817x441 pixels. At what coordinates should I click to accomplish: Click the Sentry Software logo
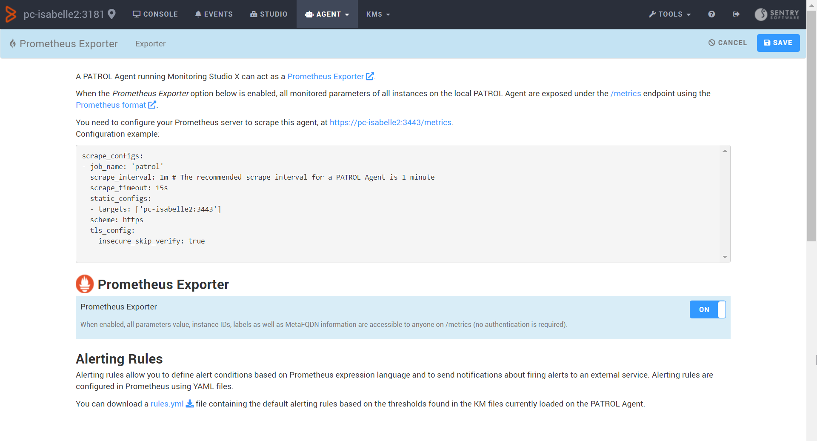tap(777, 14)
